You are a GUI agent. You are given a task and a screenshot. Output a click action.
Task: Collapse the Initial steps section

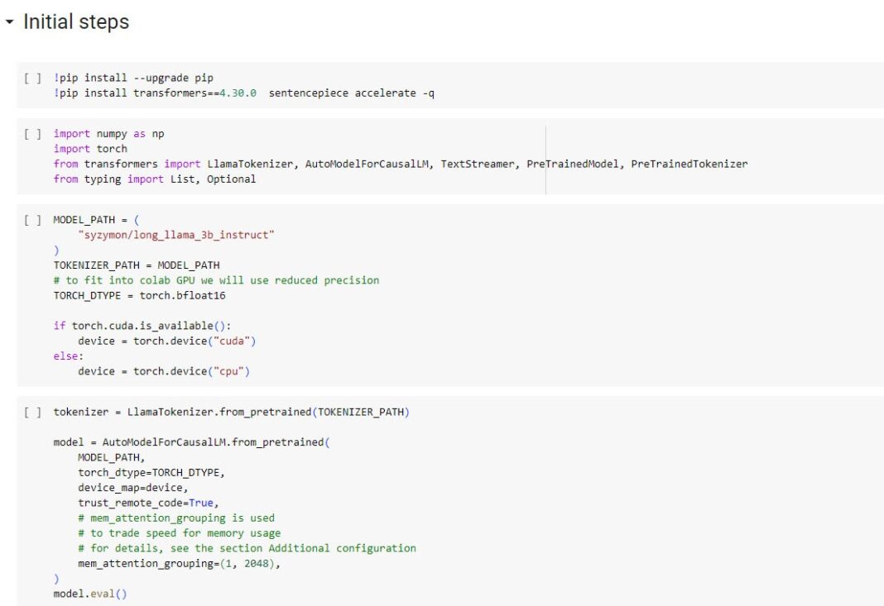9,22
